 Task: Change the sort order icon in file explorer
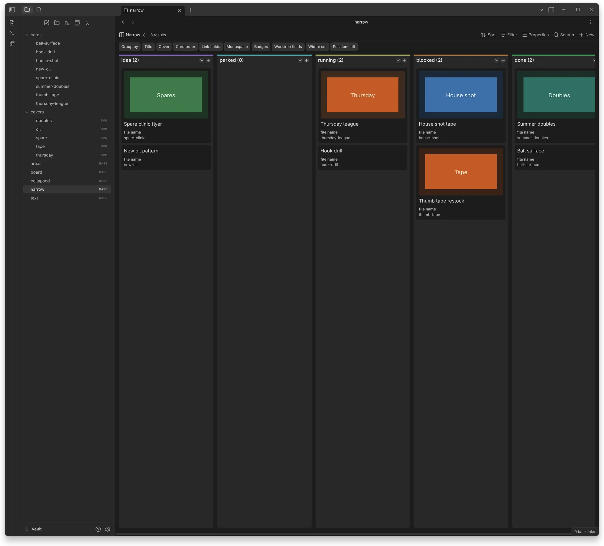67,23
